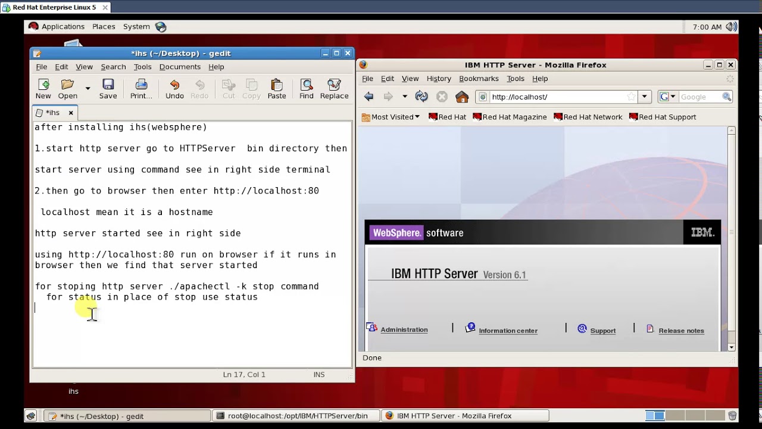The image size is (762, 429).
Task: Close the Red Hat Enterprise Linux 5 tab
Action: [105, 7]
